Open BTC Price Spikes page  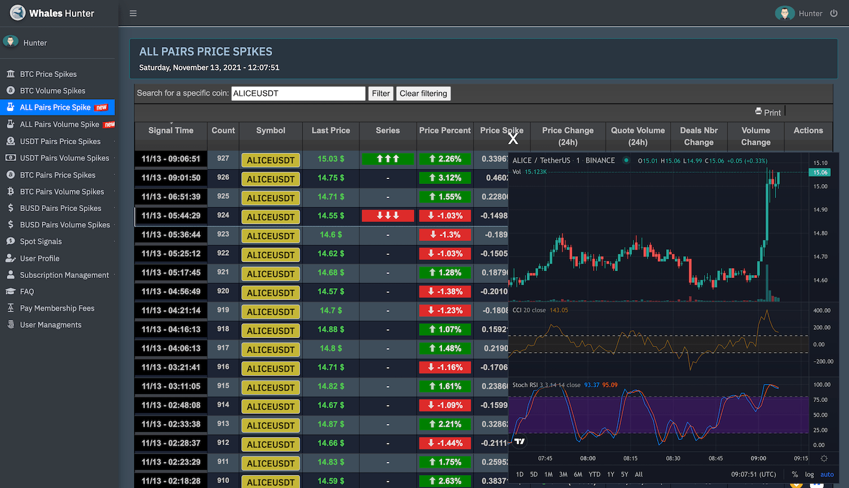[48, 74]
